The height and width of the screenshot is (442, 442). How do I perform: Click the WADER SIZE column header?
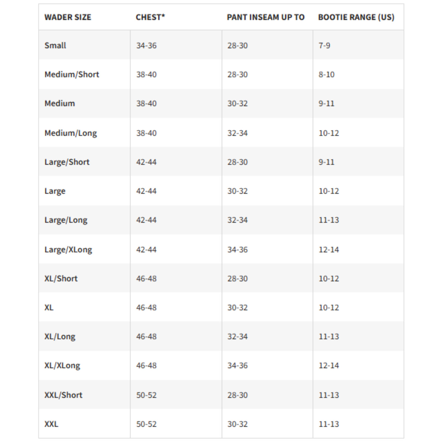coord(68,17)
